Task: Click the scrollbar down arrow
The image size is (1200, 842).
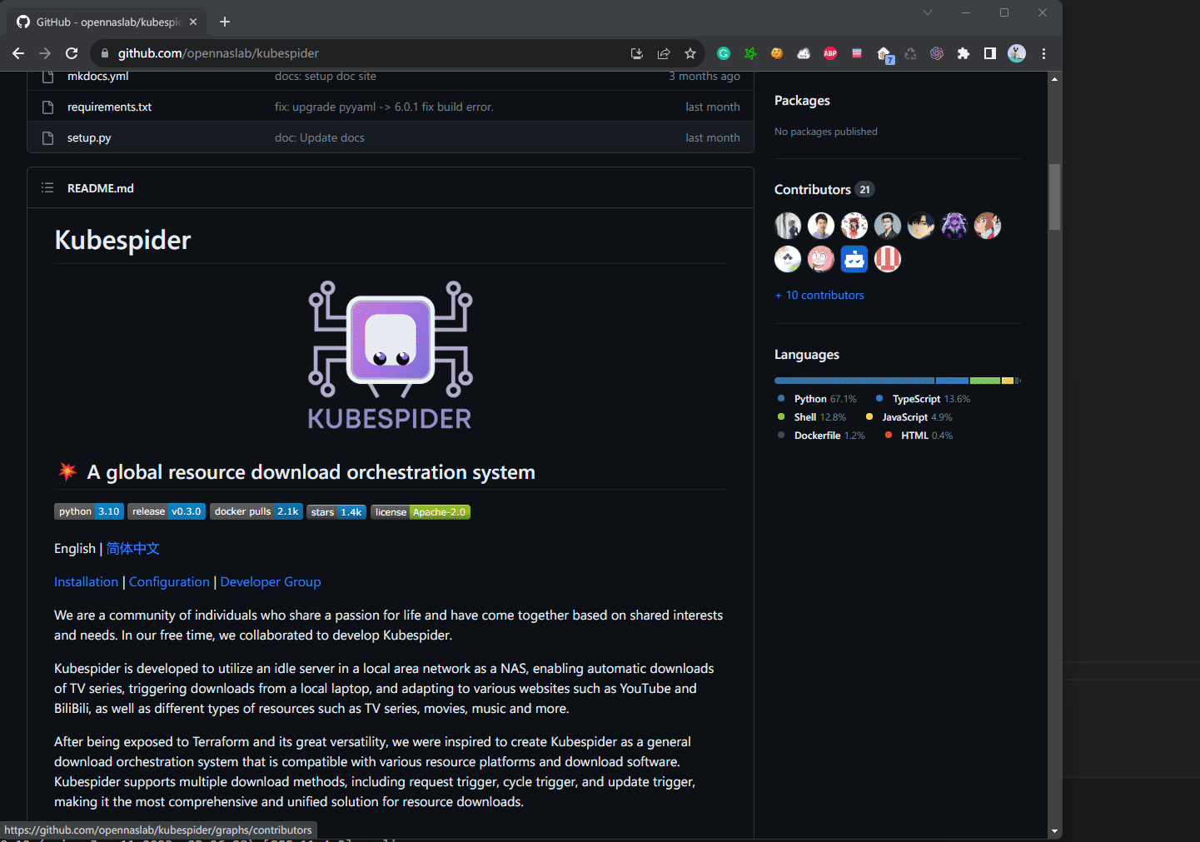Action: tap(1054, 831)
